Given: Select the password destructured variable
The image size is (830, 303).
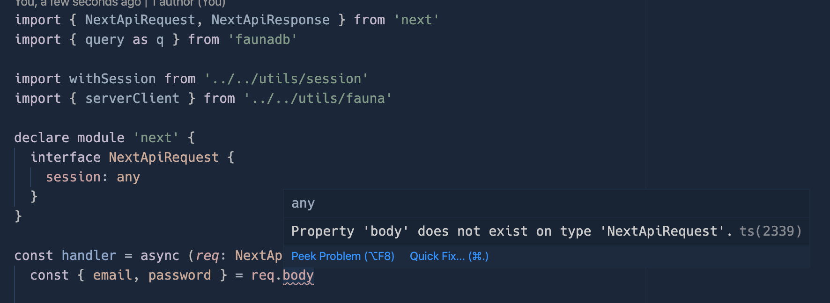Looking at the screenshot, I should [x=179, y=275].
